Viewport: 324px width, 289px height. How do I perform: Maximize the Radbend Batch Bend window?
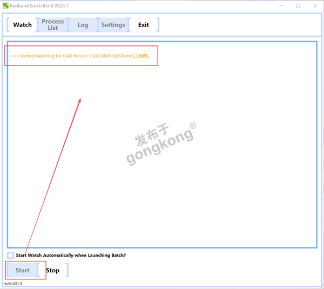coord(298,5)
